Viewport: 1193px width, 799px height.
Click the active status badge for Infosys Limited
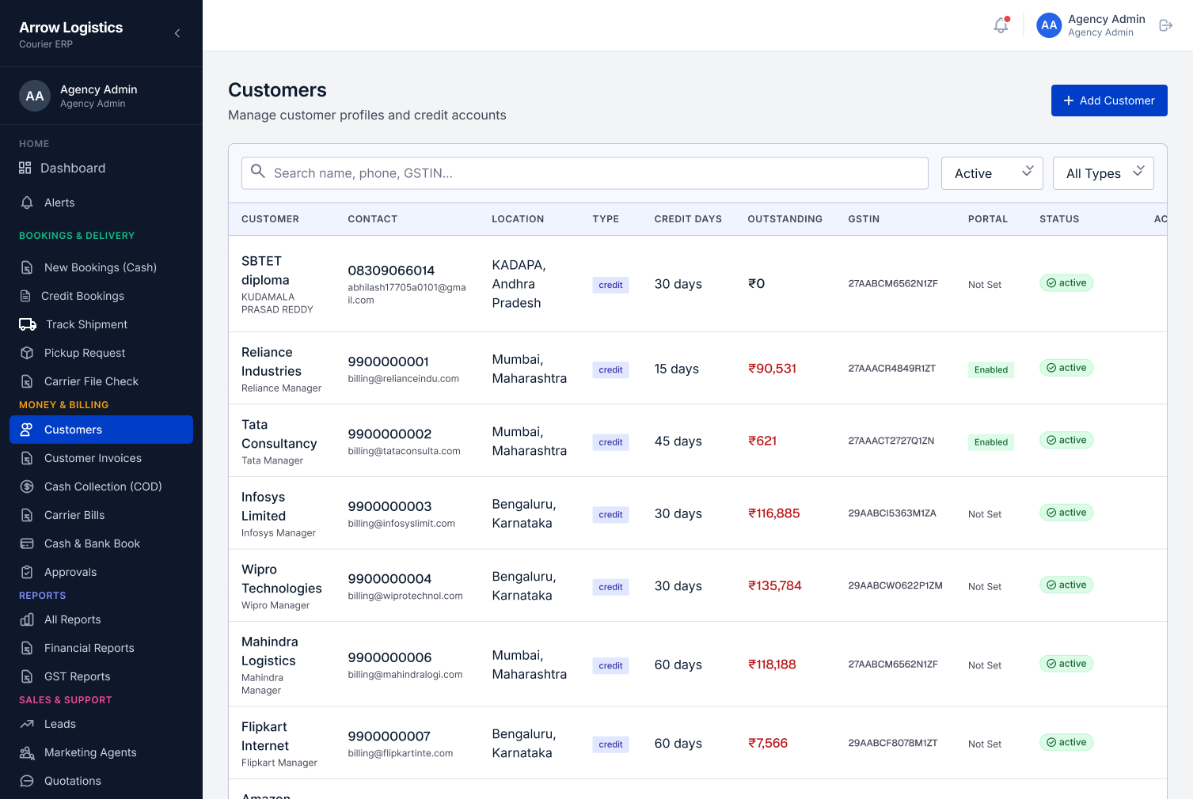1066,513
